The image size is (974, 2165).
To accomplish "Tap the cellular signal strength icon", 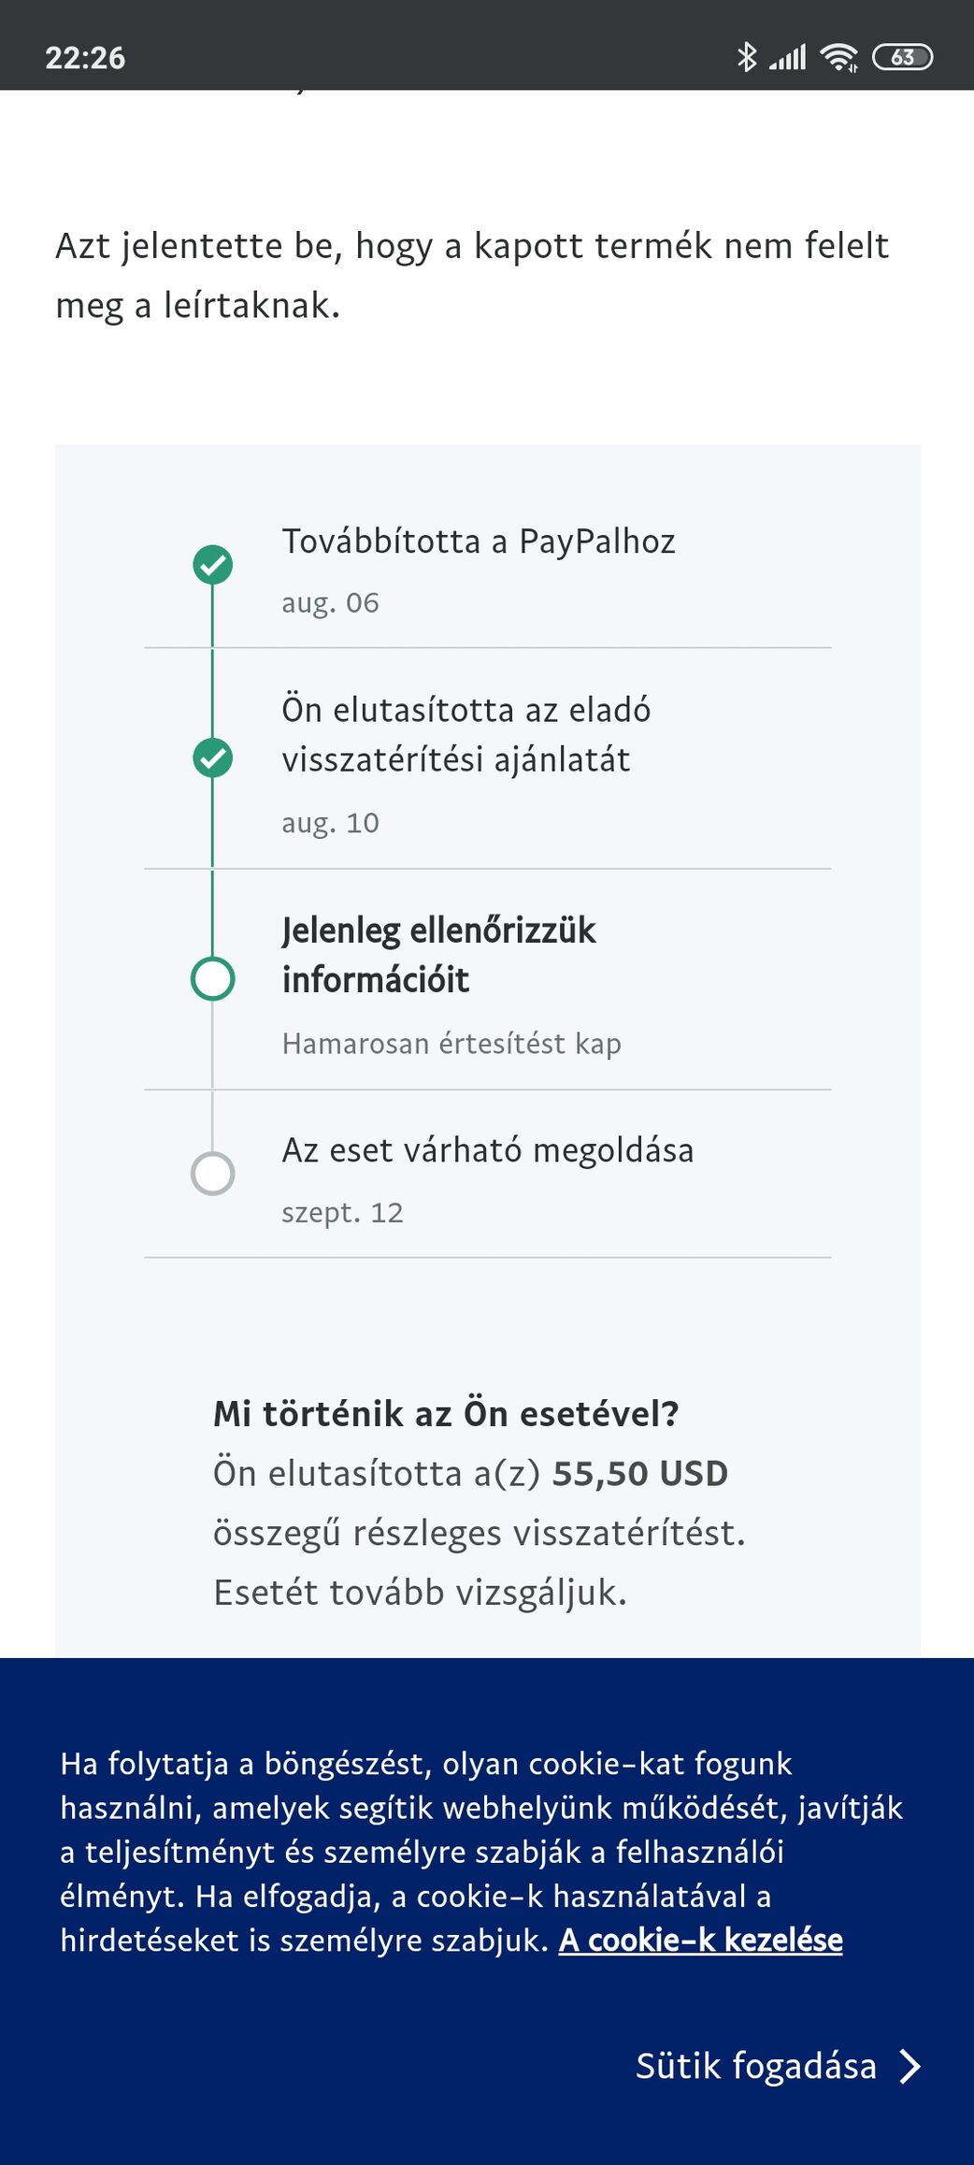I will click(787, 58).
